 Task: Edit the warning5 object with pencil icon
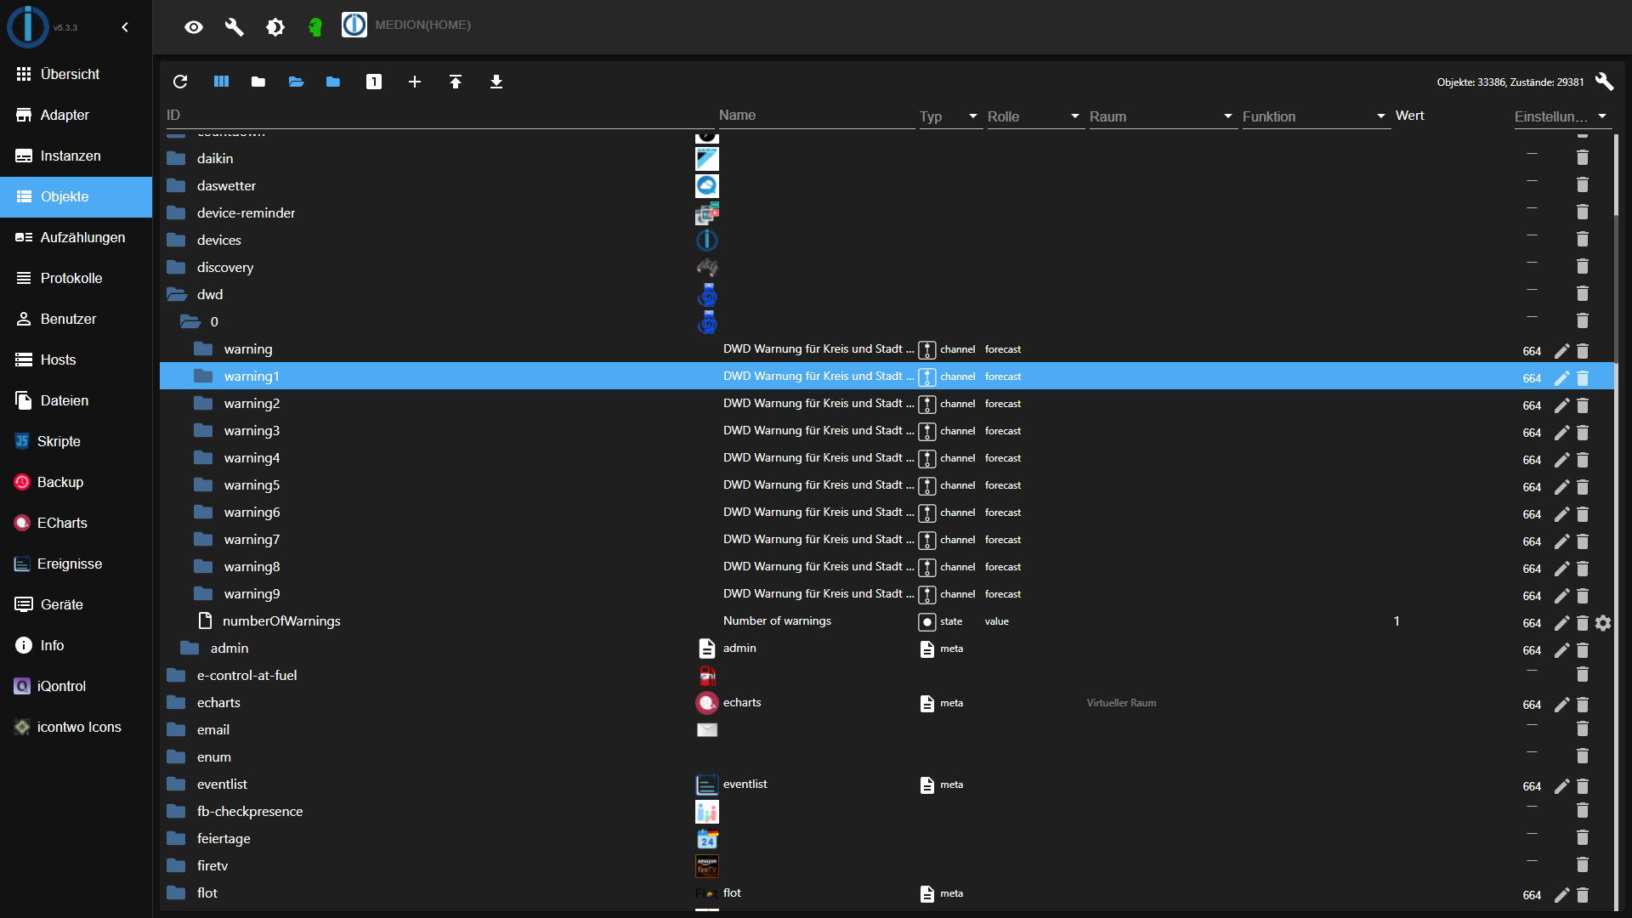point(1562,486)
